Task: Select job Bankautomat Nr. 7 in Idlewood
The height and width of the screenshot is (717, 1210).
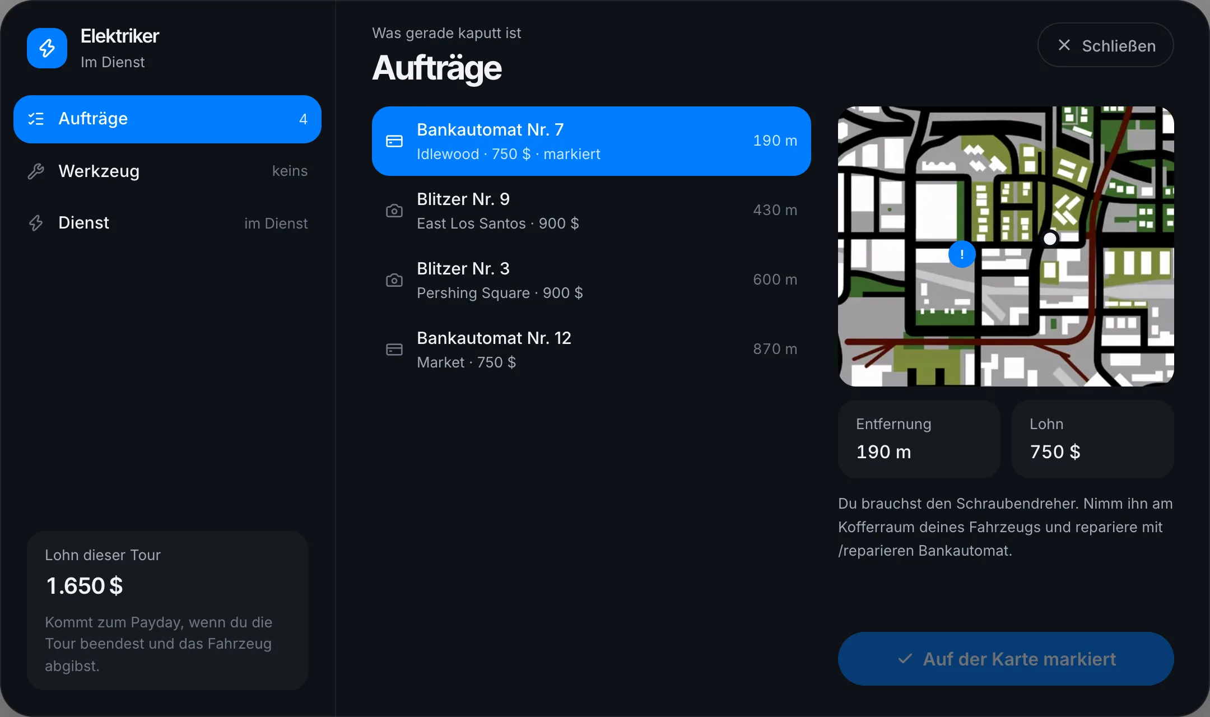Action: coord(592,141)
